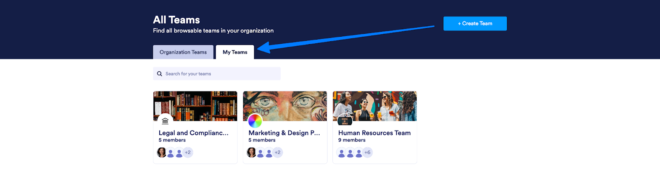The image size is (660, 172).
Task: Click the search magnifier icon
Action: (x=160, y=74)
